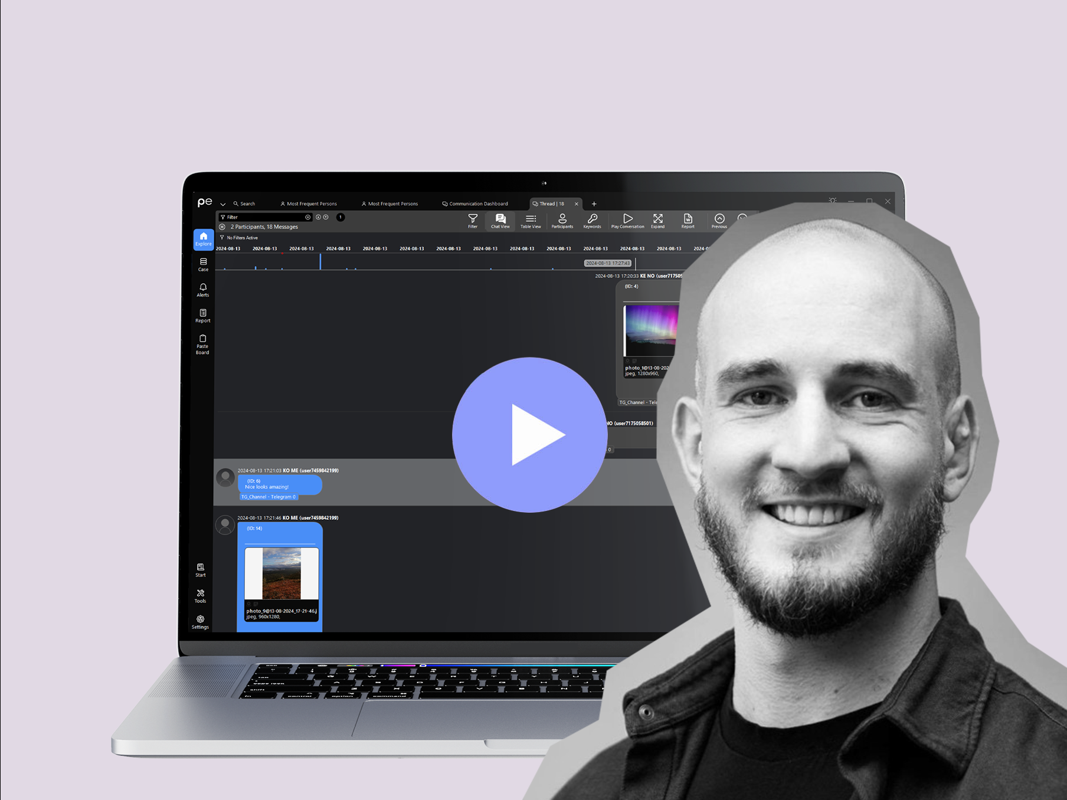
Task: Click the TG_Channel - Telegram 0 label
Action: [269, 497]
